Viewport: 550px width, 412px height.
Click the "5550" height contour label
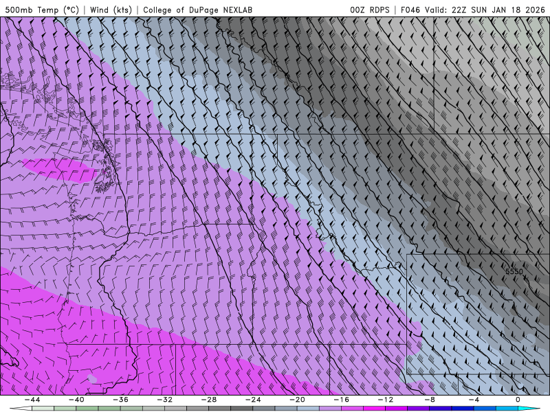coord(514,271)
